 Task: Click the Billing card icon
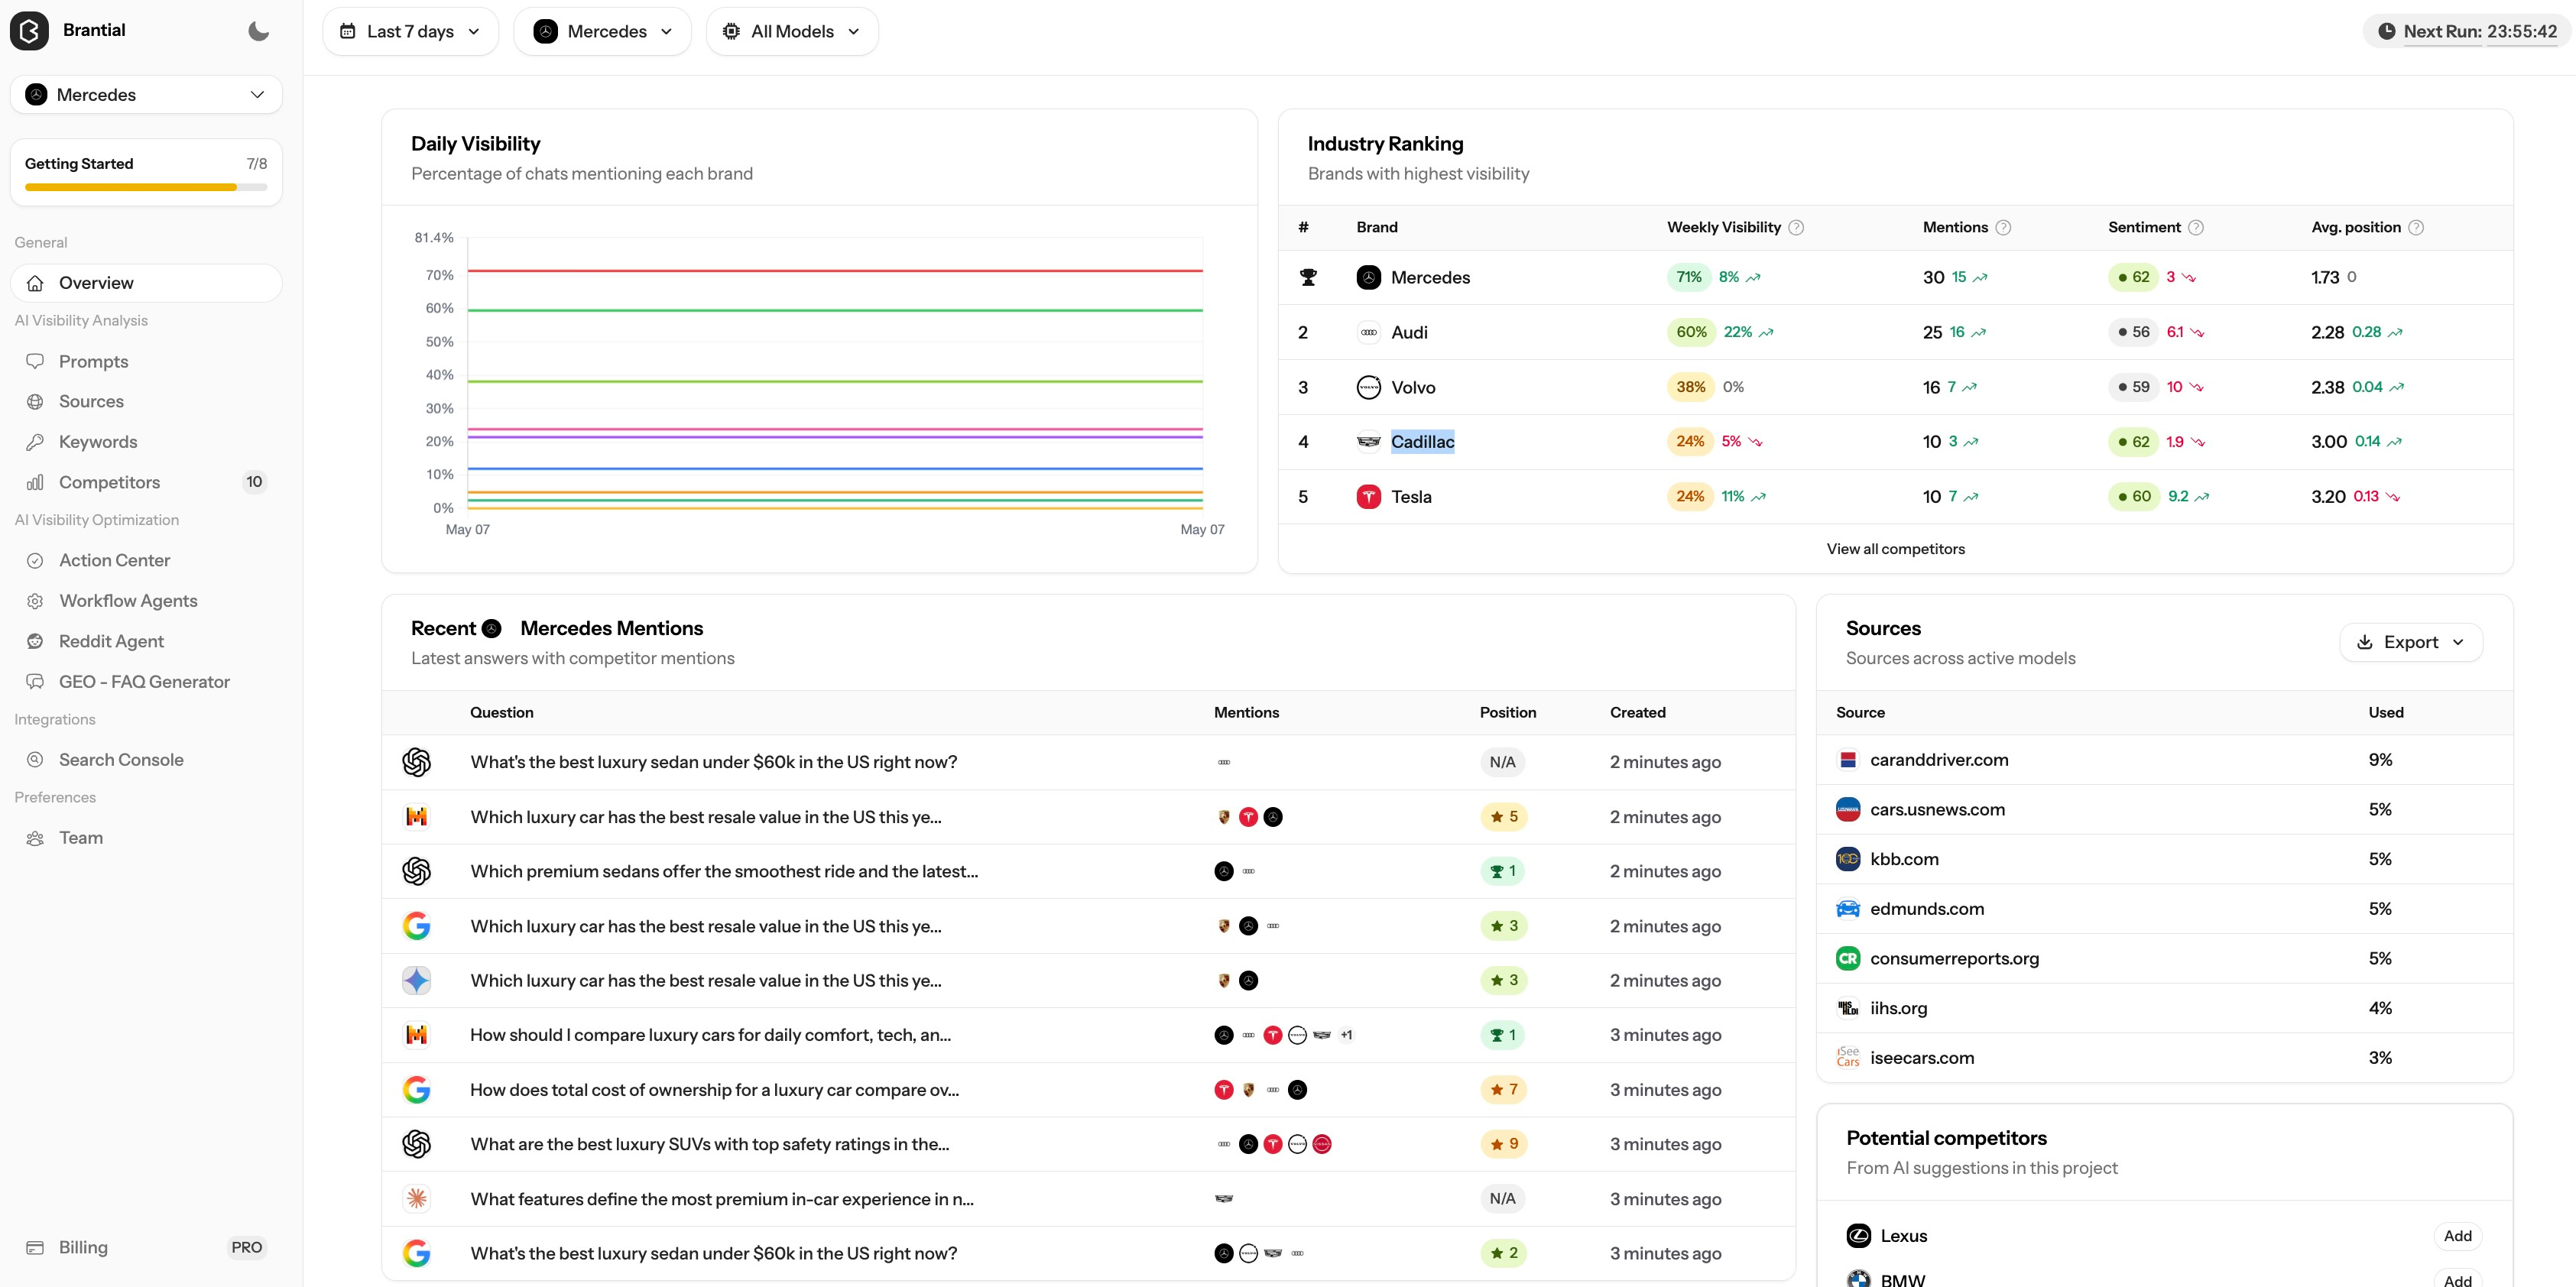coord(35,1248)
